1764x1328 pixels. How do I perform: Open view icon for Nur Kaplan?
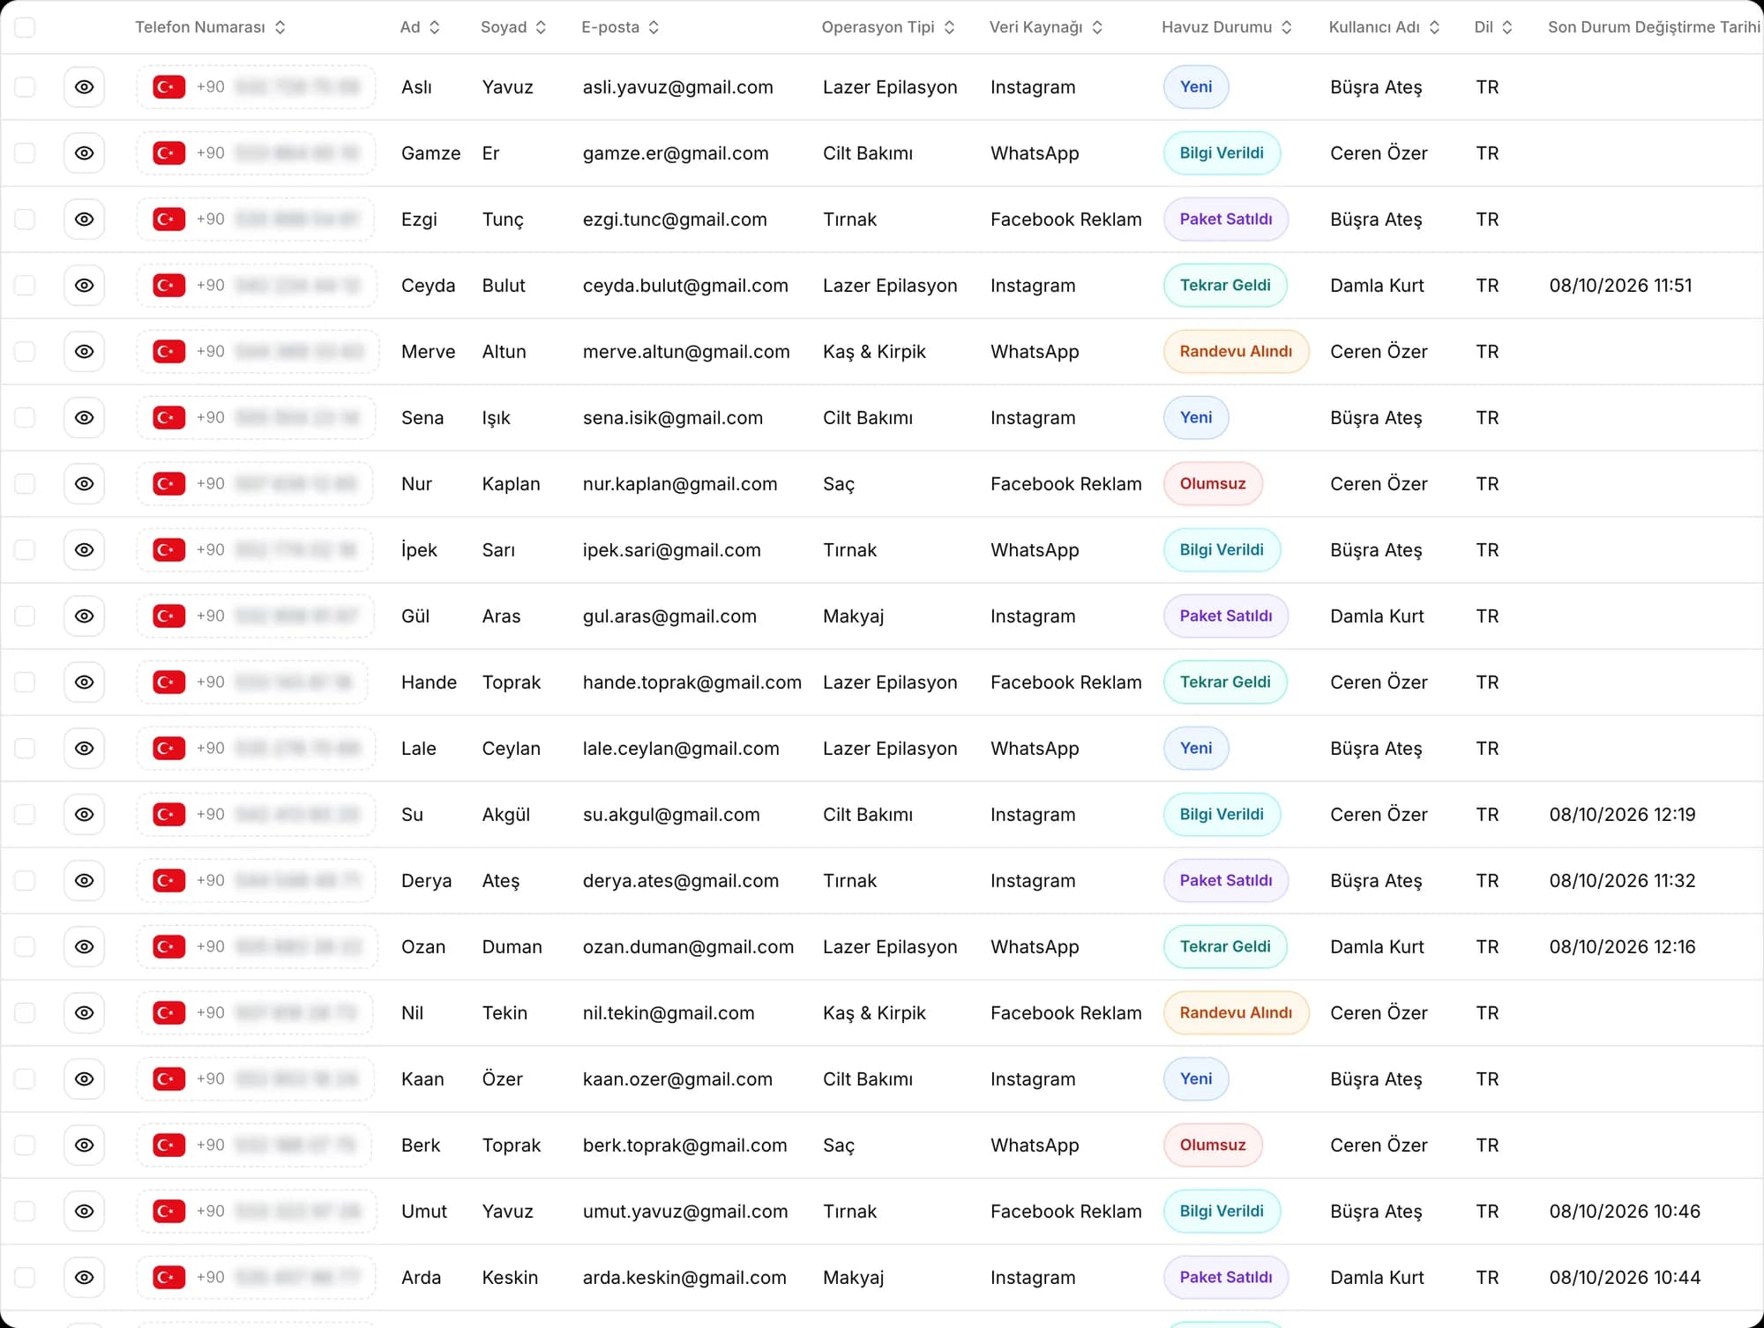pos(84,484)
